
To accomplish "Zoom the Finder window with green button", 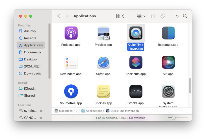I will (31, 16).
